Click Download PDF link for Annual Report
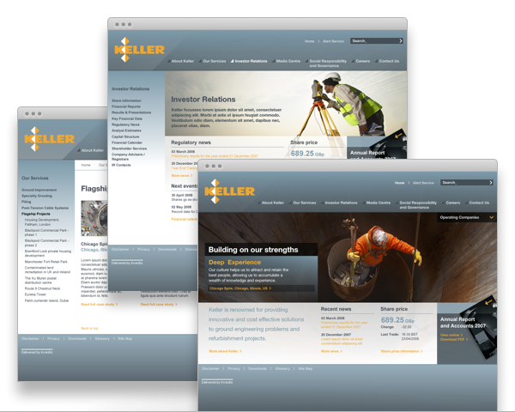The height and width of the screenshot is (412, 515). [454, 339]
